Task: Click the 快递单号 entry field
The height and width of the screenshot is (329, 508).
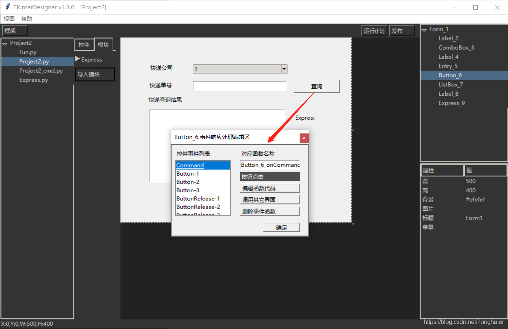Action: [x=240, y=86]
